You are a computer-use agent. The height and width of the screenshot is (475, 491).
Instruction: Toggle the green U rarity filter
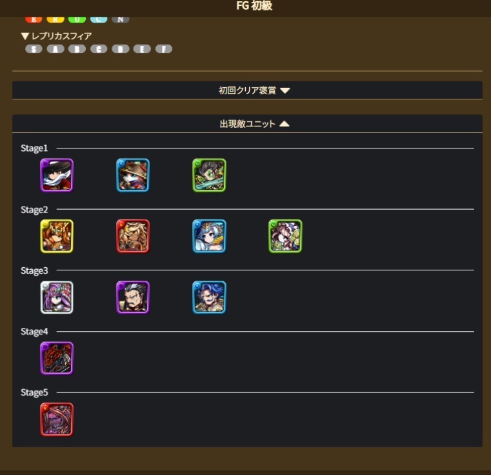[x=77, y=19]
